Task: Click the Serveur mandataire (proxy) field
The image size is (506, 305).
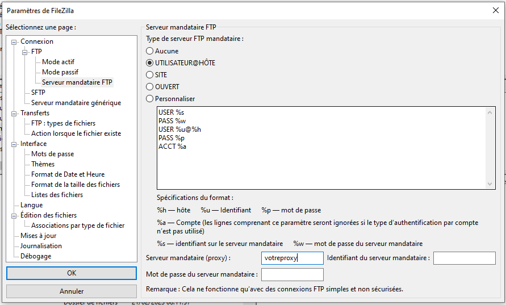Action: pos(292,258)
